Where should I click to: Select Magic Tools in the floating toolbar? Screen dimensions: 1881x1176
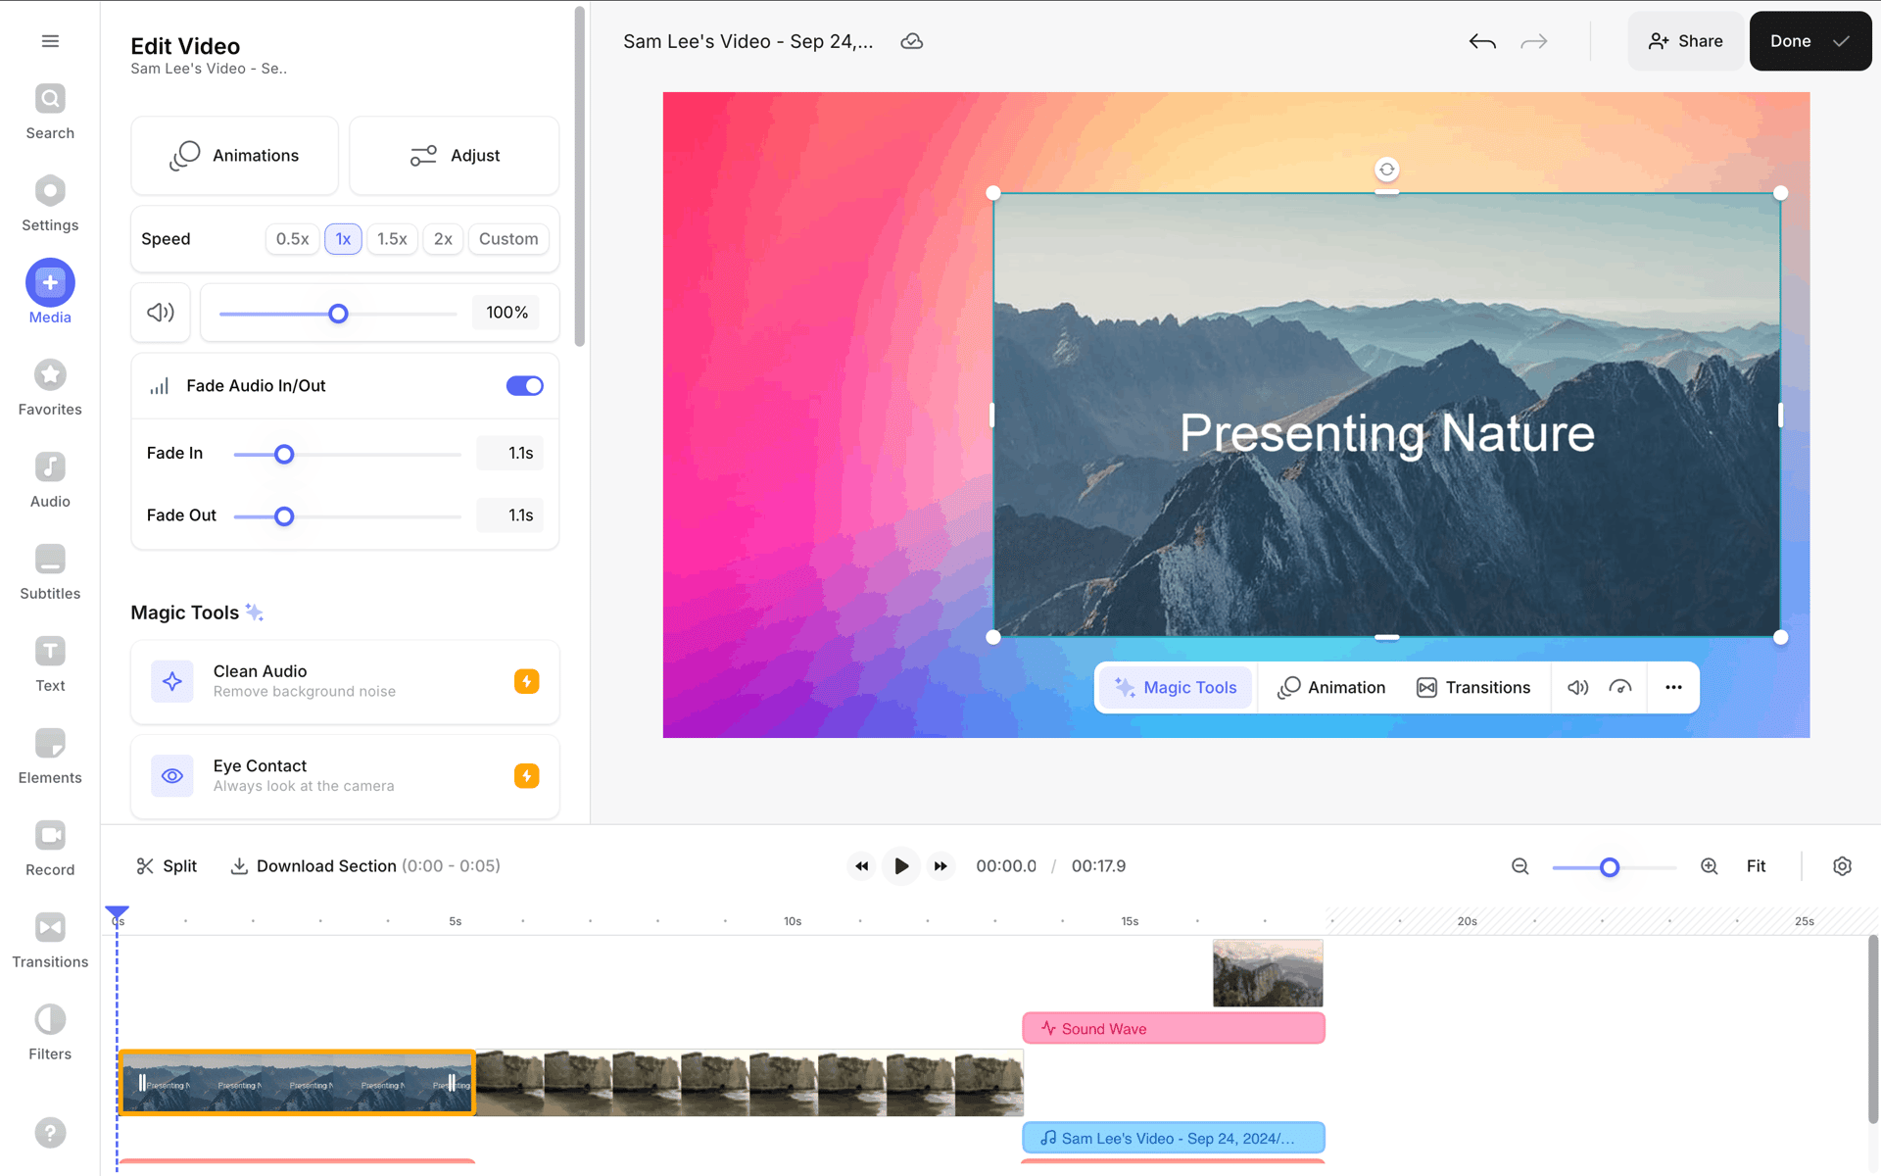[1176, 688]
